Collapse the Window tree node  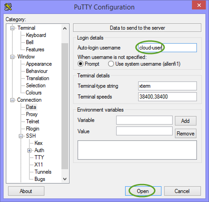12,57
